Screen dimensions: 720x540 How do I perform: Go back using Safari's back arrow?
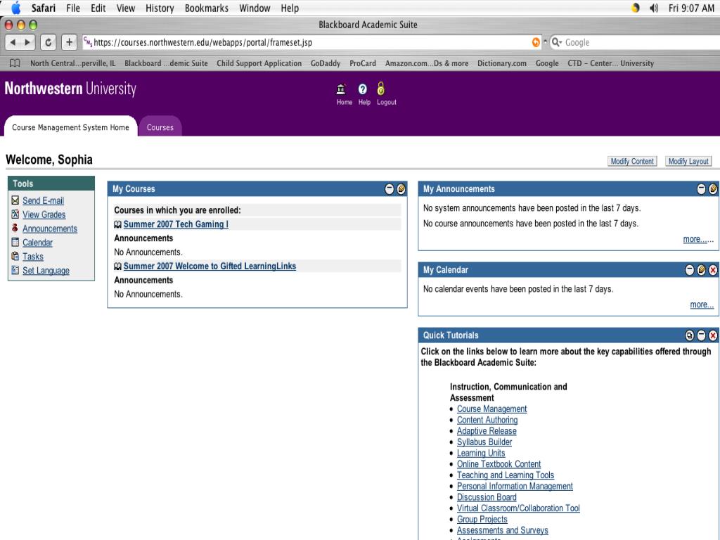[x=13, y=42]
